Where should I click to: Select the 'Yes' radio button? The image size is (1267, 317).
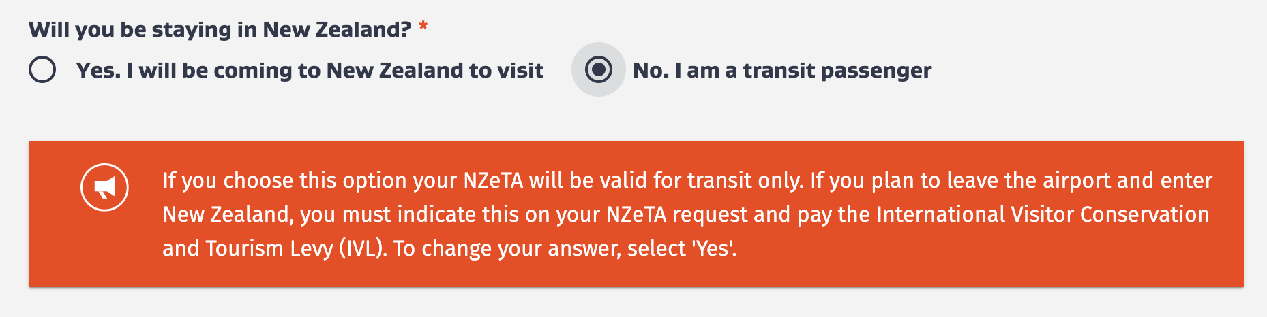point(42,69)
